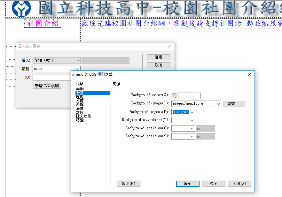Open the Background-repeat dropdown
The width and height of the screenshot is (282, 197).
click(x=192, y=112)
